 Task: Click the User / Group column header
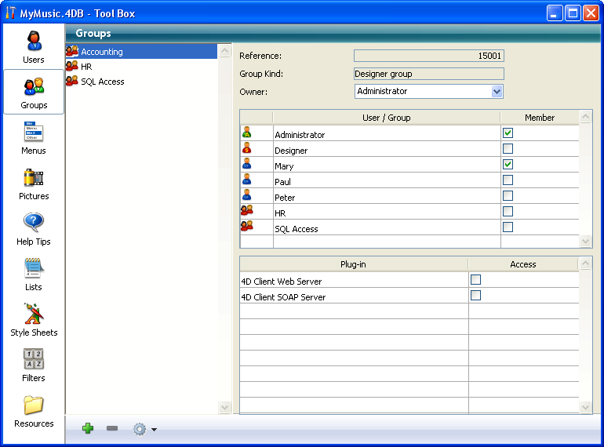point(386,118)
